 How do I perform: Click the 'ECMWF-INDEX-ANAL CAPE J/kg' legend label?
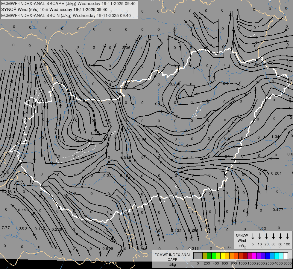click(172, 259)
